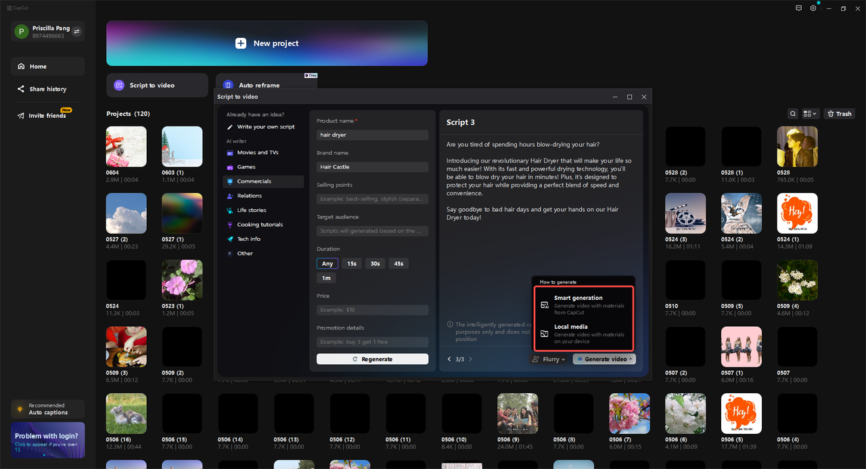Select the 15s duration option
The height and width of the screenshot is (469, 866).
[x=352, y=263]
